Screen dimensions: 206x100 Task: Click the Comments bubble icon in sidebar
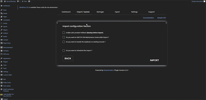click(2, 20)
